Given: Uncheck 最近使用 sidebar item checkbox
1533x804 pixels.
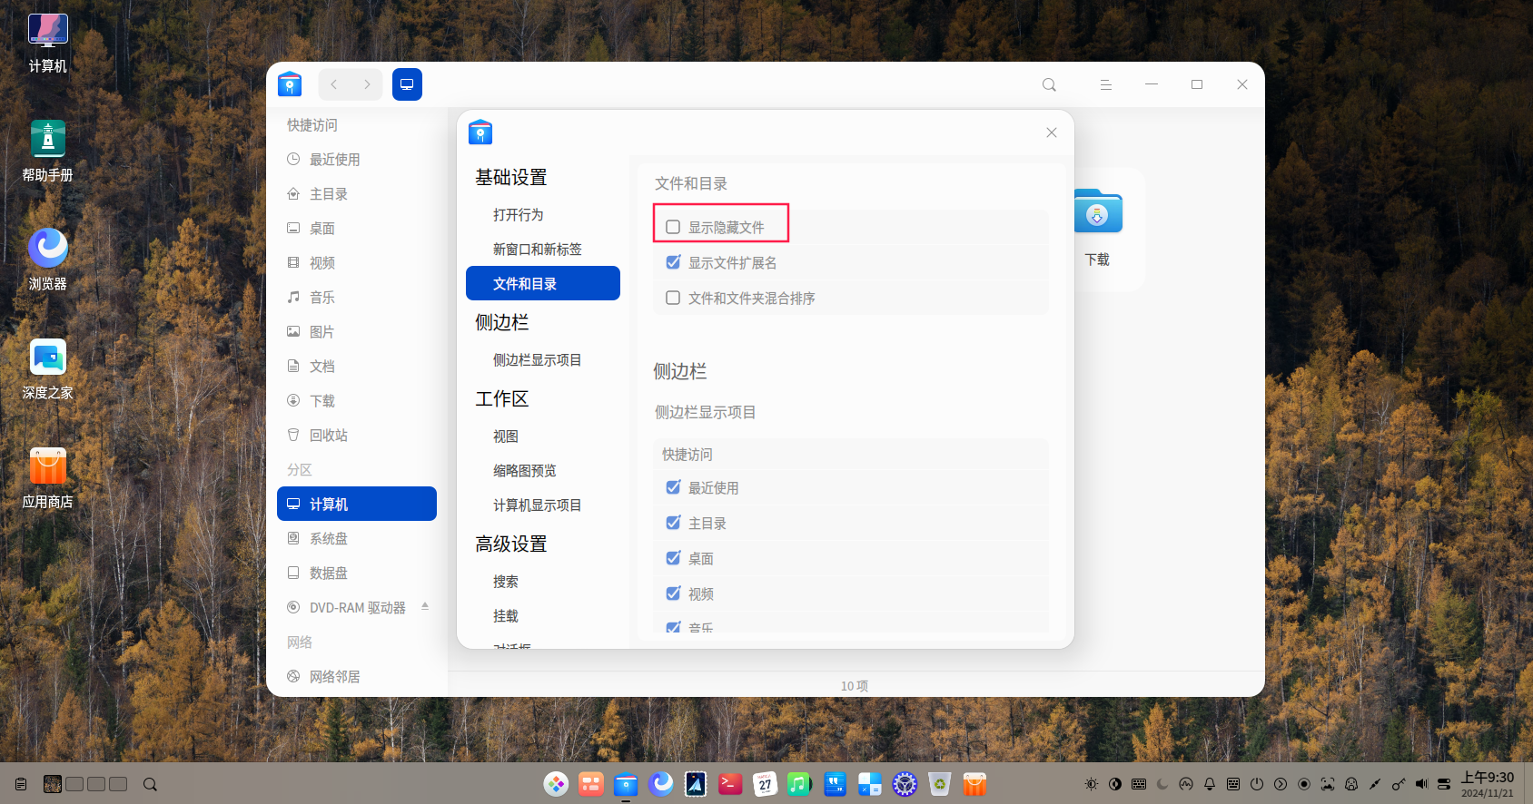Looking at the screenshot, I should pos(673,487).
